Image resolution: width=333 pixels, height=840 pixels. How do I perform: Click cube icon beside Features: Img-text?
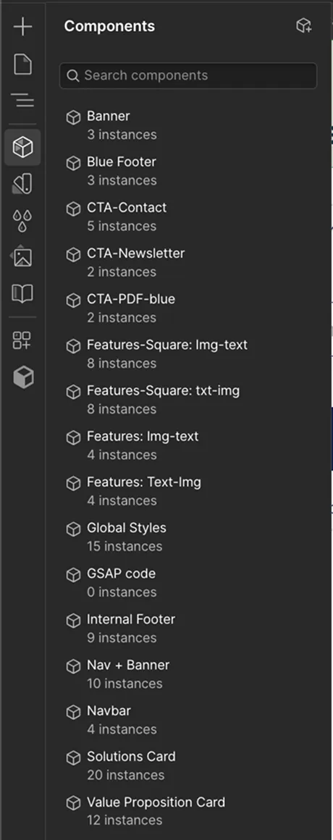(73, 437)
